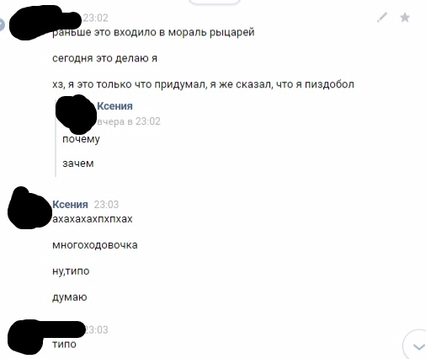The image size is (426, 359).
Task: Select the message 'сегодня это делаю я'
Action: (105, 58)
